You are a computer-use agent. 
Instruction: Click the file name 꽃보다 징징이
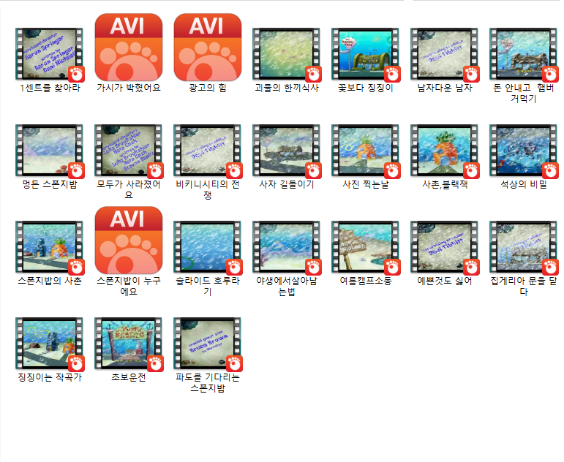point(366,88)
